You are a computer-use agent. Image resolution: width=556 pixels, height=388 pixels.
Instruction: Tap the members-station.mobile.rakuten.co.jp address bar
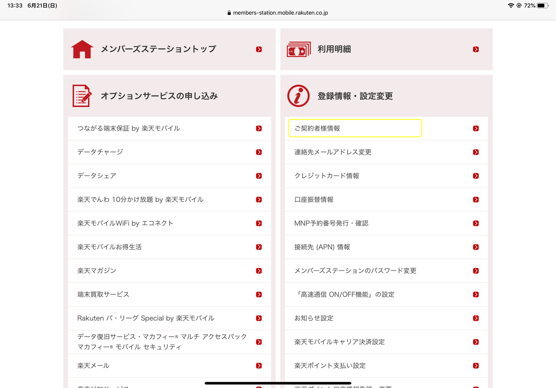278,13
